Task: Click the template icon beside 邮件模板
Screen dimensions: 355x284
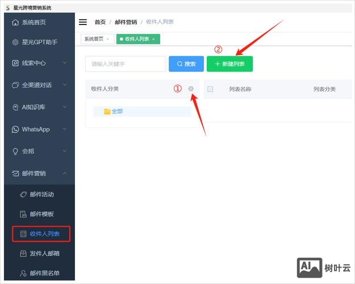Action: [23, 214]
